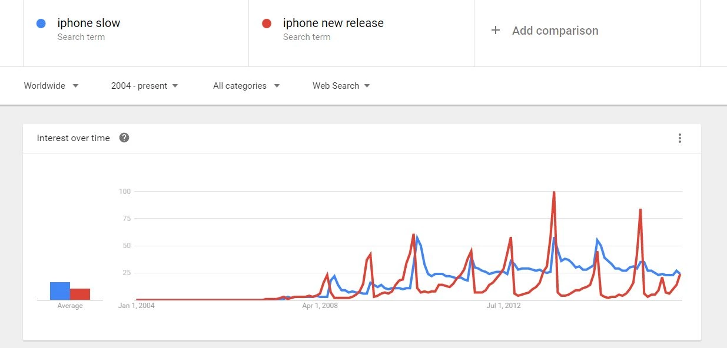The width and height of the screenshot is (727, 348).
Task: Click the plus icon beside Add comparison
Action: coord(496,30)
